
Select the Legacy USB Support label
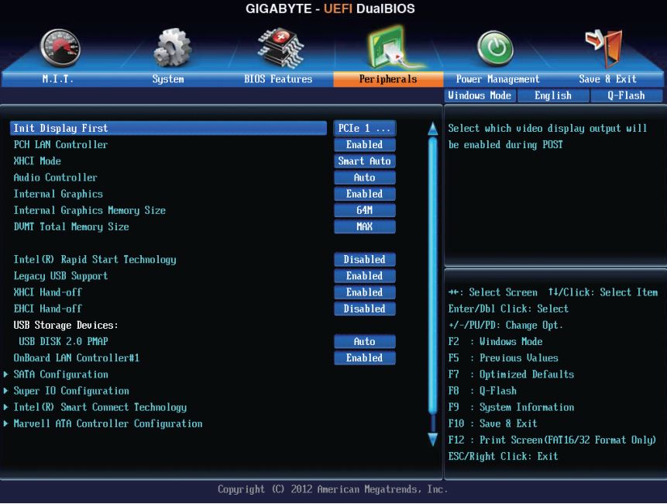pyautogui.click(x=60, y=276)
